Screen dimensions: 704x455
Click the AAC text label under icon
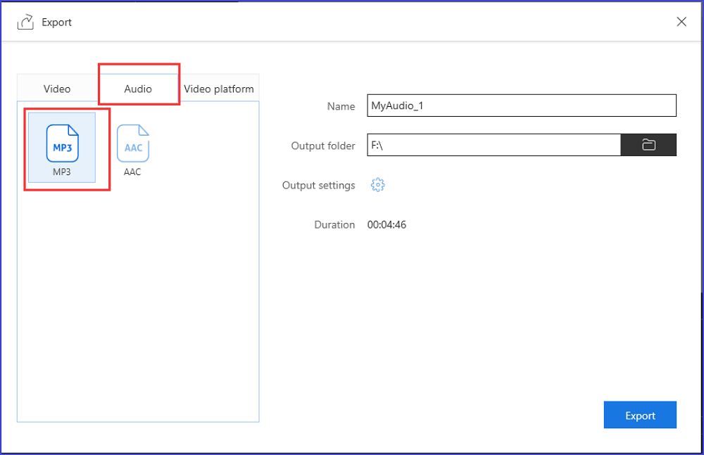pos(132,172)
